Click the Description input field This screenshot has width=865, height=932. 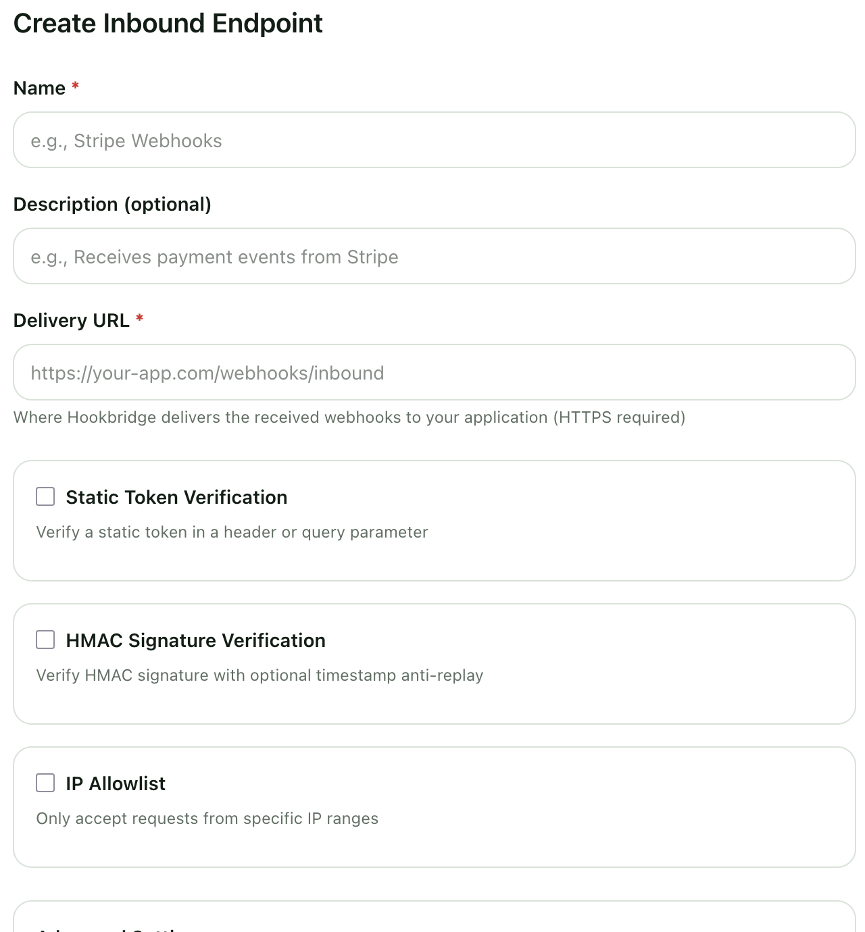click(x=434, y=257)
